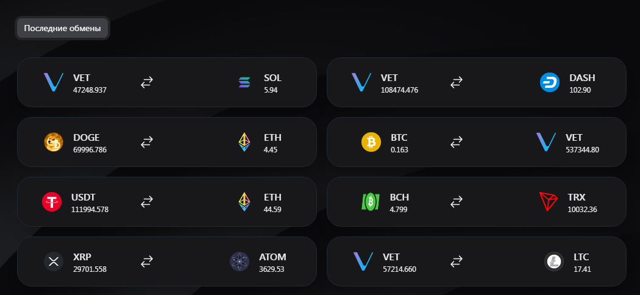640x295 pixels.
Task: Open the XRP to ATOM exchange card
Action: point(167,261)
